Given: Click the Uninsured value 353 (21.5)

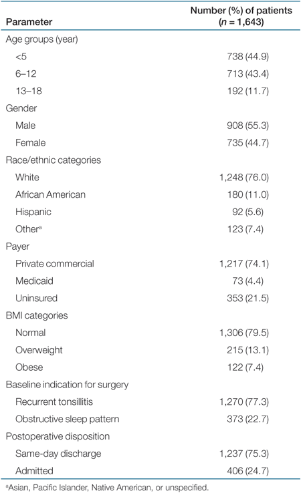Looking at the screenshot, I should 247,298.
